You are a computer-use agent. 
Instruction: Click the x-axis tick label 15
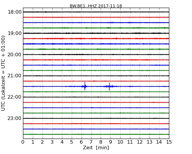pyautogui.click(x=169, y=142)
